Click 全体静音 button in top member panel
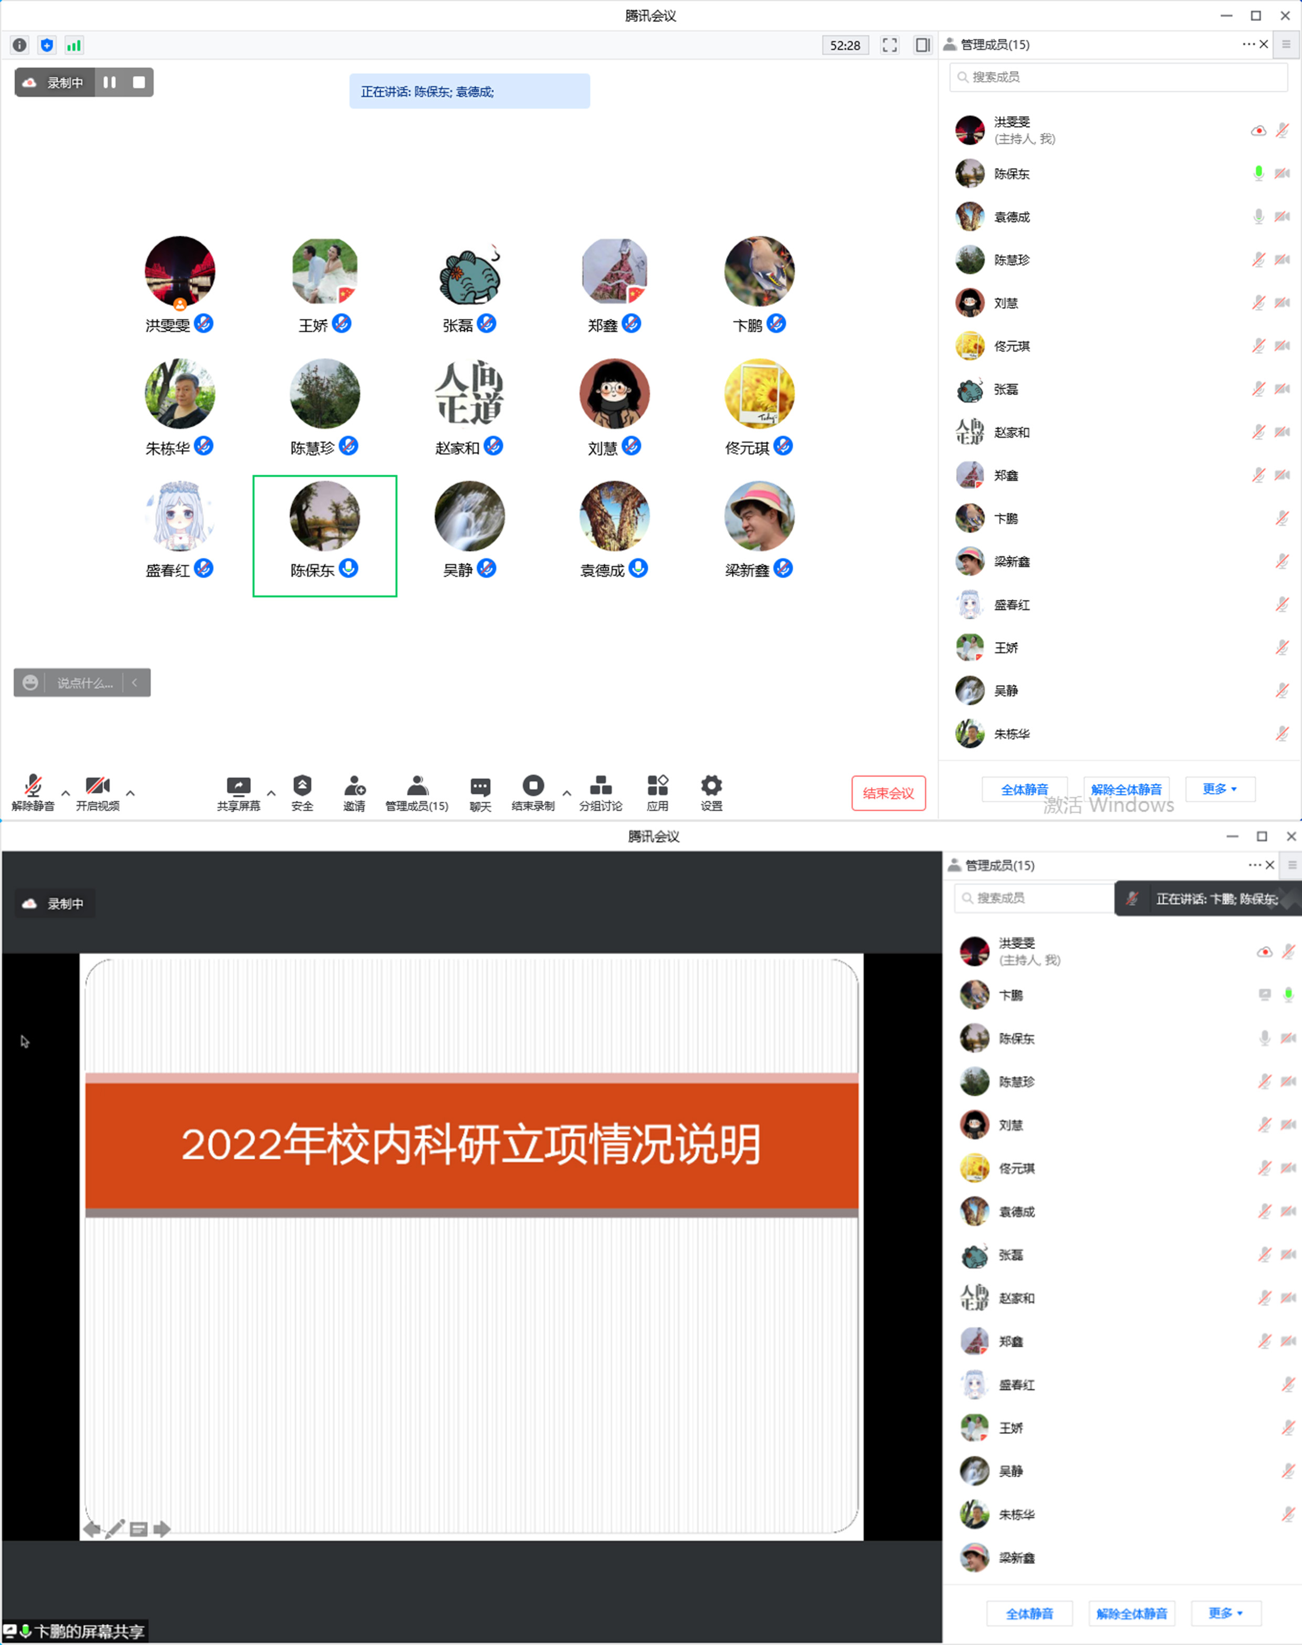 (x=1024, y=789)
